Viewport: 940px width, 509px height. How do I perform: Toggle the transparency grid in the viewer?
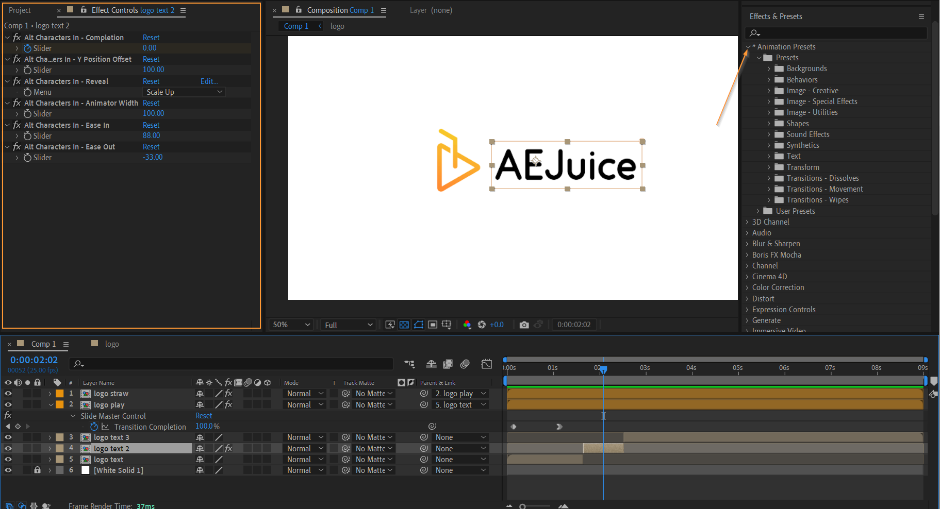[x=404, y=325]
